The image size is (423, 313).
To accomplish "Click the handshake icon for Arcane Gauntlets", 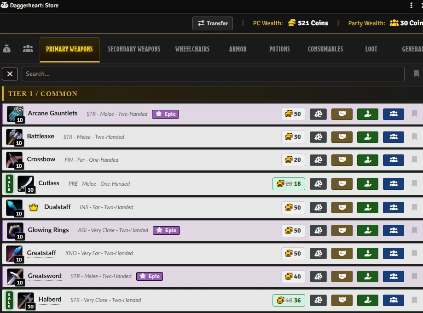I will click(x=342, y=114).
